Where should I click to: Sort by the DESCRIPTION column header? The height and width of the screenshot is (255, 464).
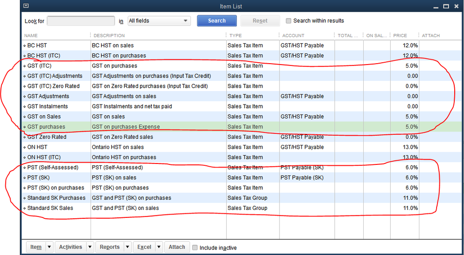click(109, 35)
